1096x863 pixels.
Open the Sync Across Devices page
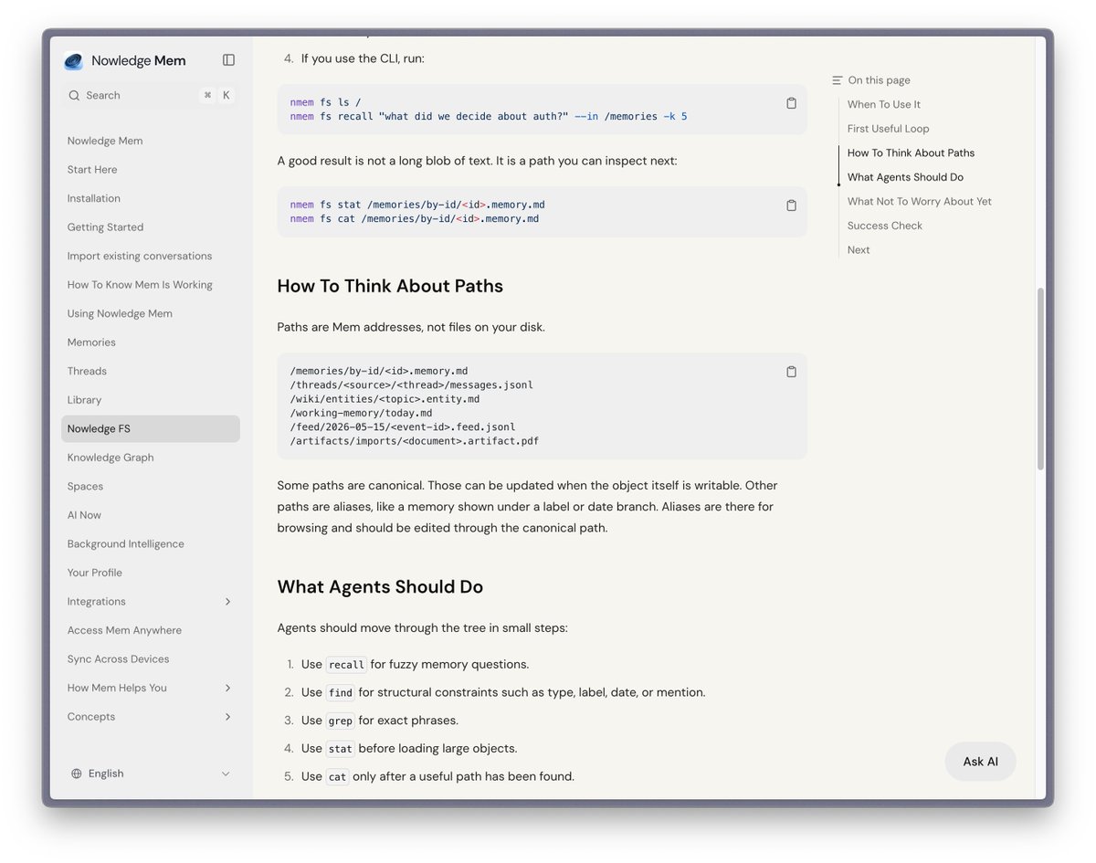click(118, 659)
